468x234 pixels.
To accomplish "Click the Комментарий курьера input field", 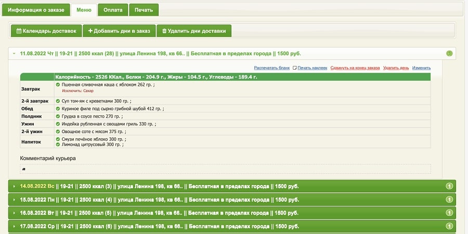I will click(225, 169).
